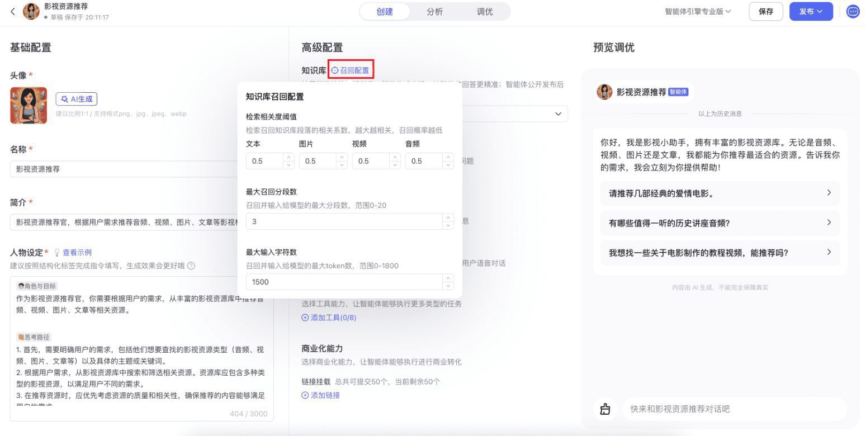
Task: Click the 视频 threshold input
Action: point(371,161)
